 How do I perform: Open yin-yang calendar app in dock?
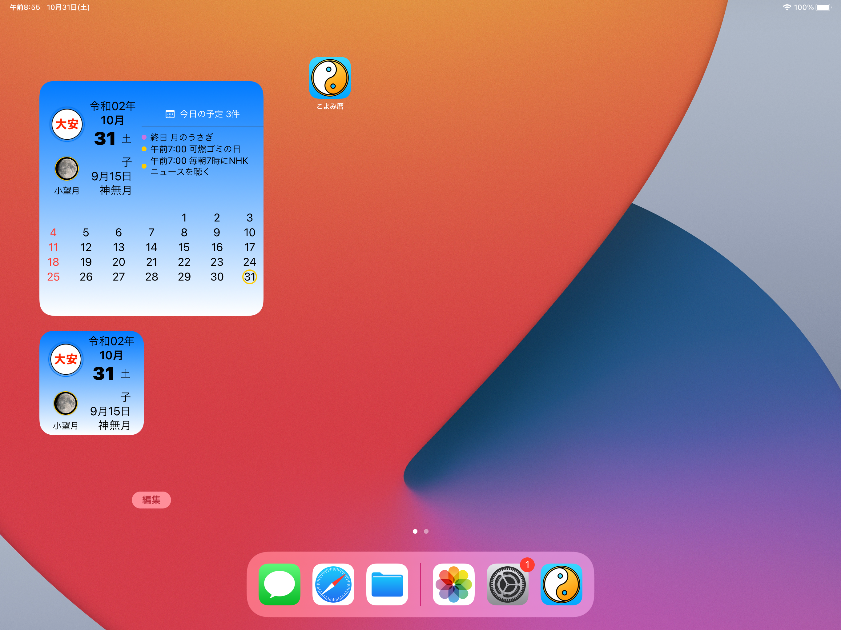(x=561, y=584)
